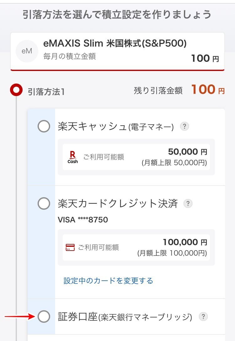The width and height of the screenshot is (235, 341).
Task: Click the VISA ****8750 card text
Action: [x=83, y=220]
